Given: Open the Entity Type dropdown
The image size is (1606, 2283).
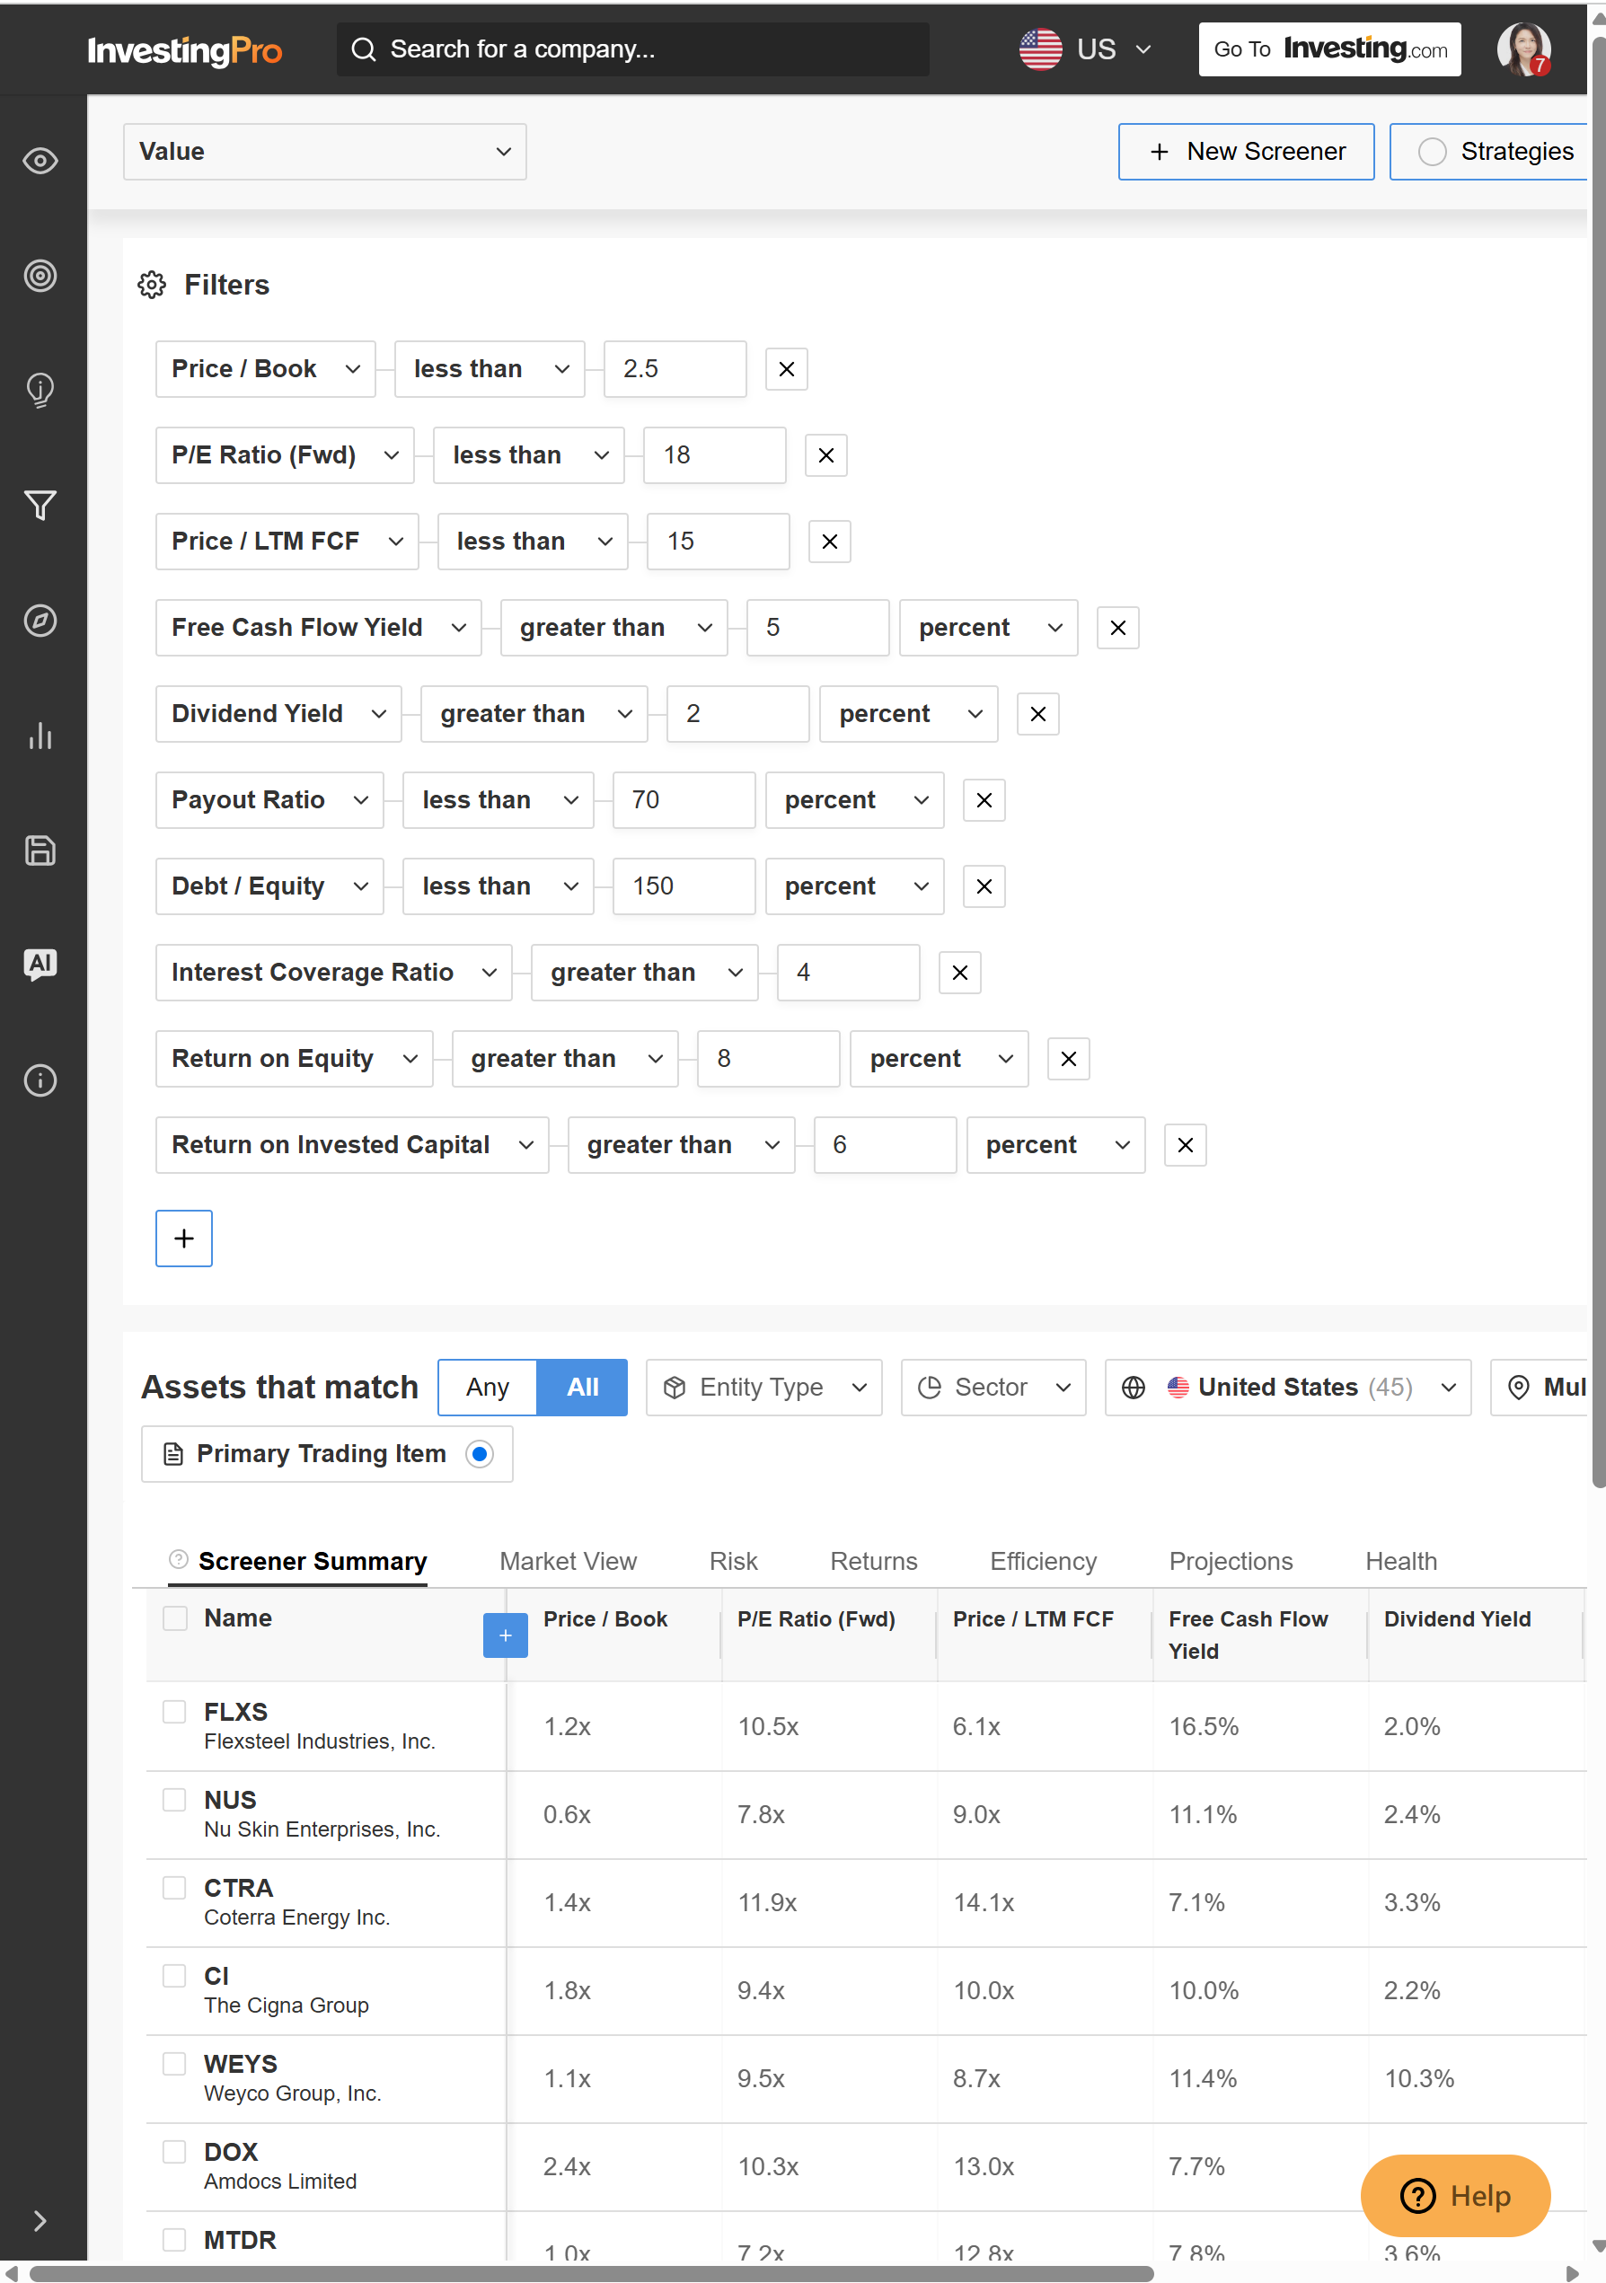Looking at the screenshot, I should point(763,1387).
